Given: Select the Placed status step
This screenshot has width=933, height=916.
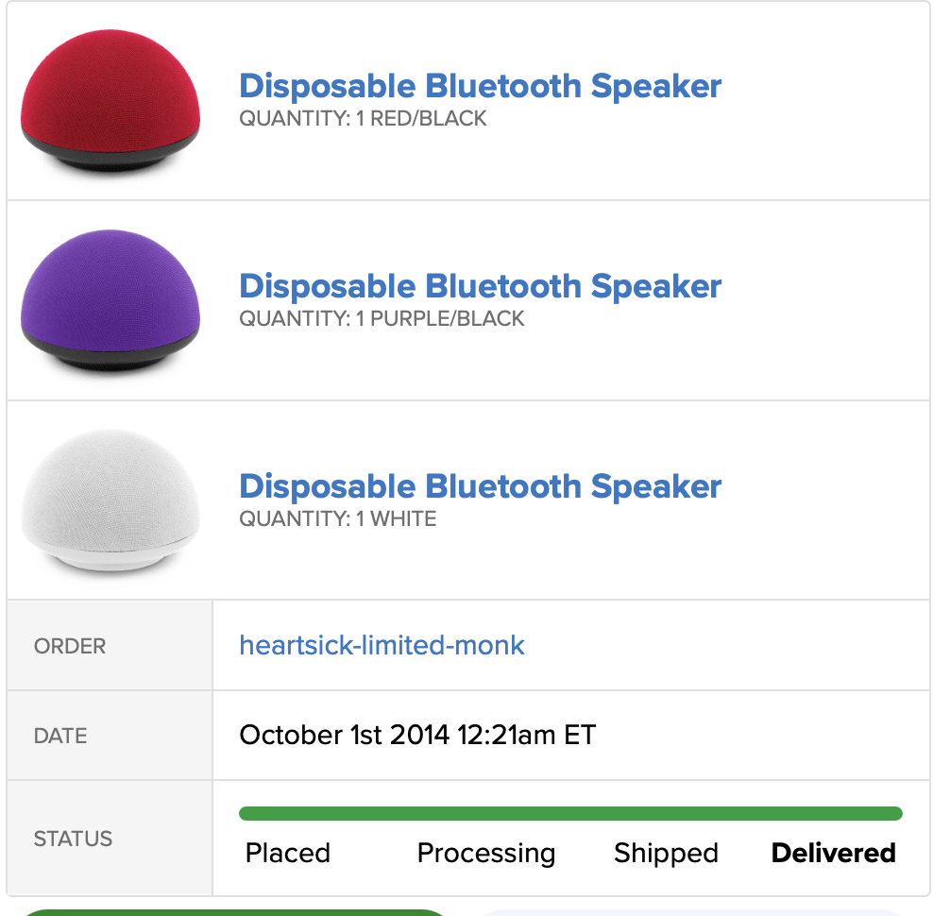Looking at the screenshot, I should tap(288, 854).
